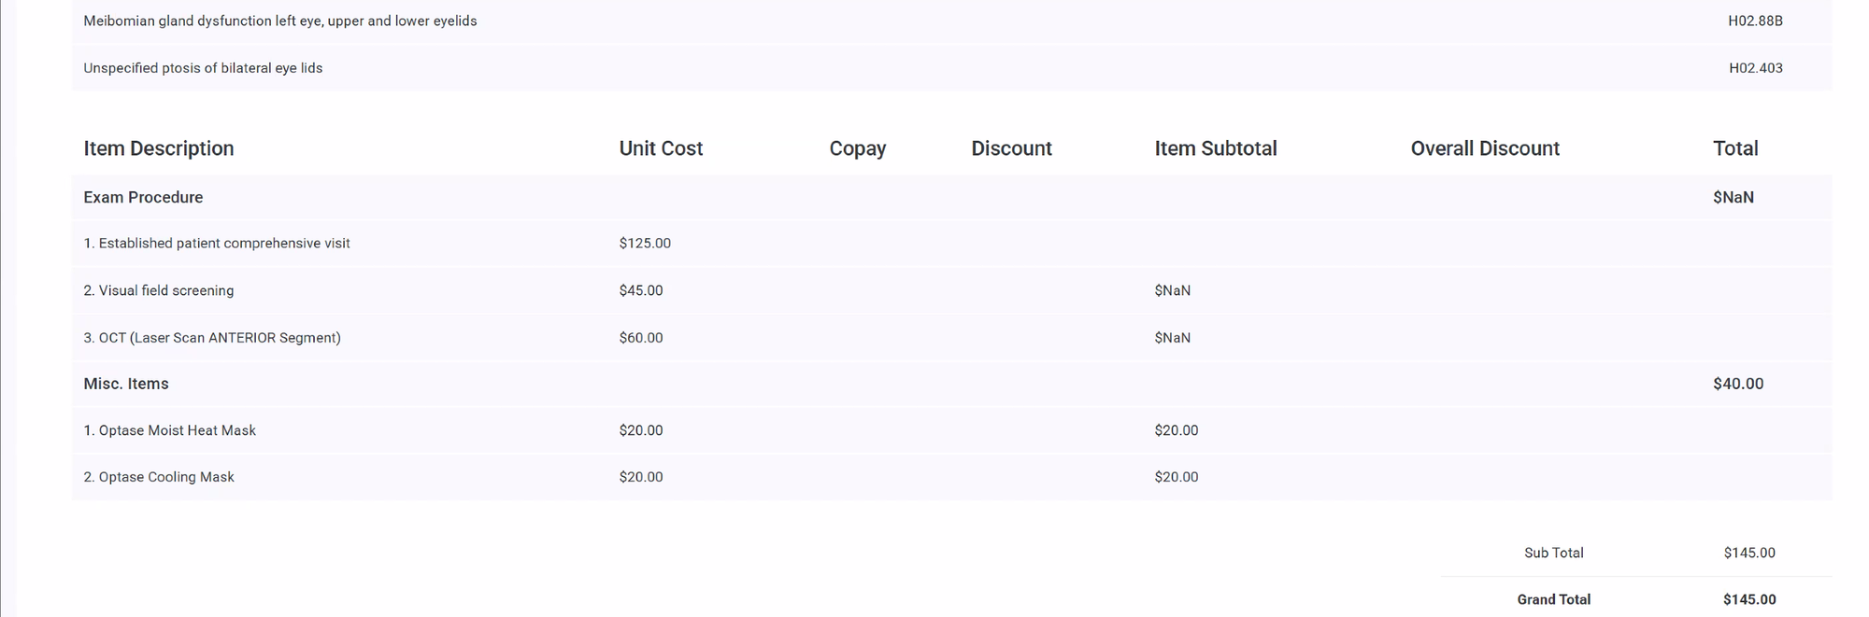Click the Overall Discount column header
This screenshot has height=617, width=1869.
[1484, 148]
